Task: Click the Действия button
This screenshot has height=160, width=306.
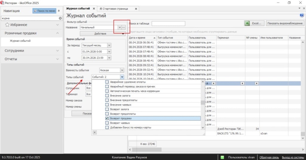Action: (x=100, y=33)
